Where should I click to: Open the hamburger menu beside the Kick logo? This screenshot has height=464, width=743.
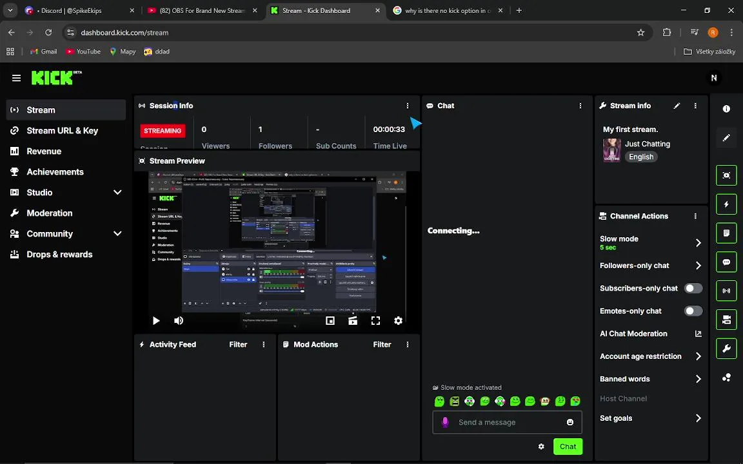tap(16, 78)
